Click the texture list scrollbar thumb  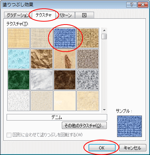coord(104,37)
